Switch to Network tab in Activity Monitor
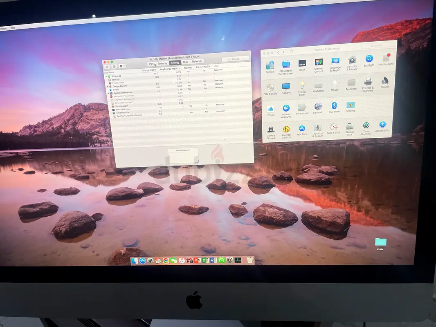 (x=197, y=61)
